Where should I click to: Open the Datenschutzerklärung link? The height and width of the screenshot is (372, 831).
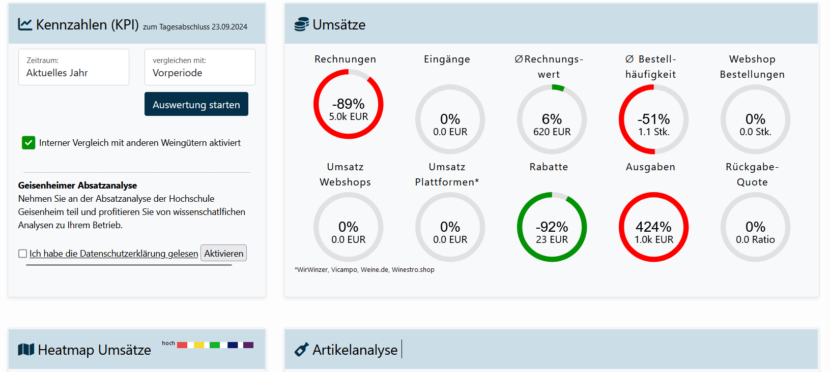(113, 254)
